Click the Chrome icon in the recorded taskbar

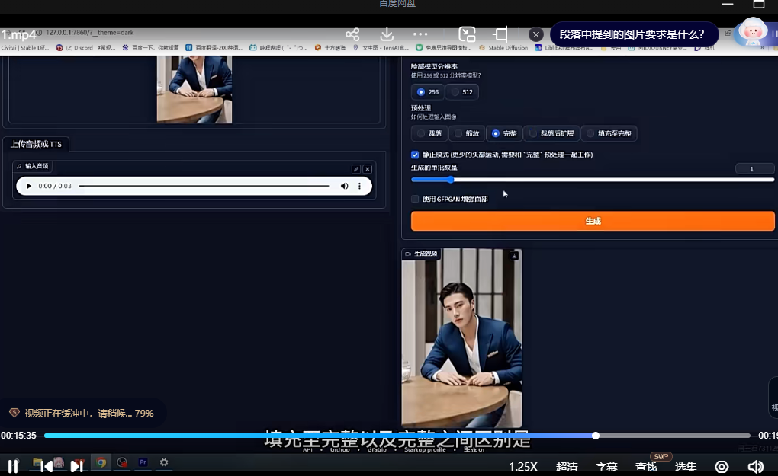101,462
